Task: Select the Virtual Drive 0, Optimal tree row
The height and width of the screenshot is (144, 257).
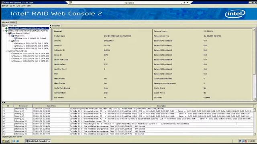Action: pos(31,38)
